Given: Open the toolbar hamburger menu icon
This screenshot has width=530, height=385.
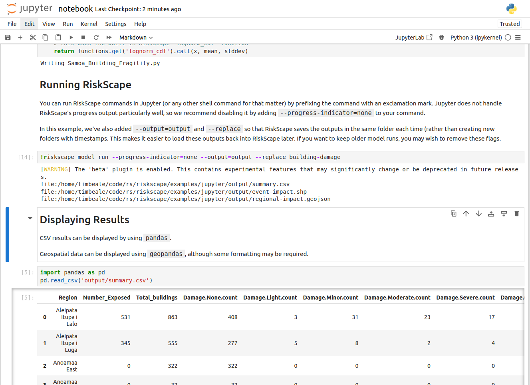Looking at the screenshot, I should (x=518, y=38).
